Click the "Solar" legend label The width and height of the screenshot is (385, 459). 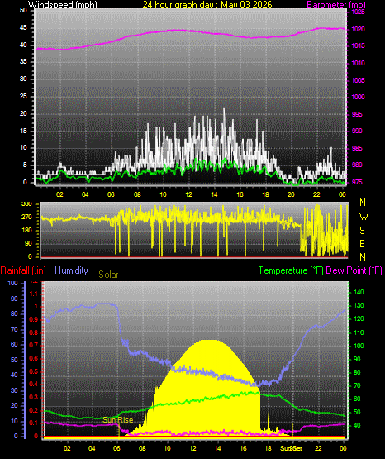108,275
